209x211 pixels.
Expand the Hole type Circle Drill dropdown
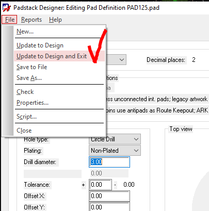coord(115,139)
